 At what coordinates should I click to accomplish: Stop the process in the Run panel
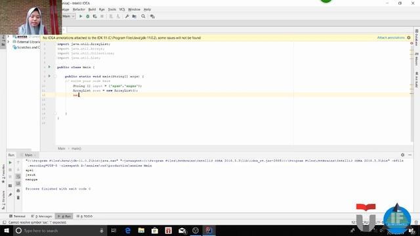[10, 170]
